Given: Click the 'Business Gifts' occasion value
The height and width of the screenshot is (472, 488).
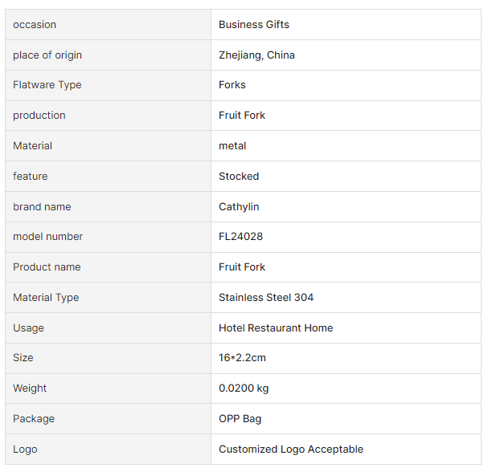Looking at the screenshot, I should (254, 25).
